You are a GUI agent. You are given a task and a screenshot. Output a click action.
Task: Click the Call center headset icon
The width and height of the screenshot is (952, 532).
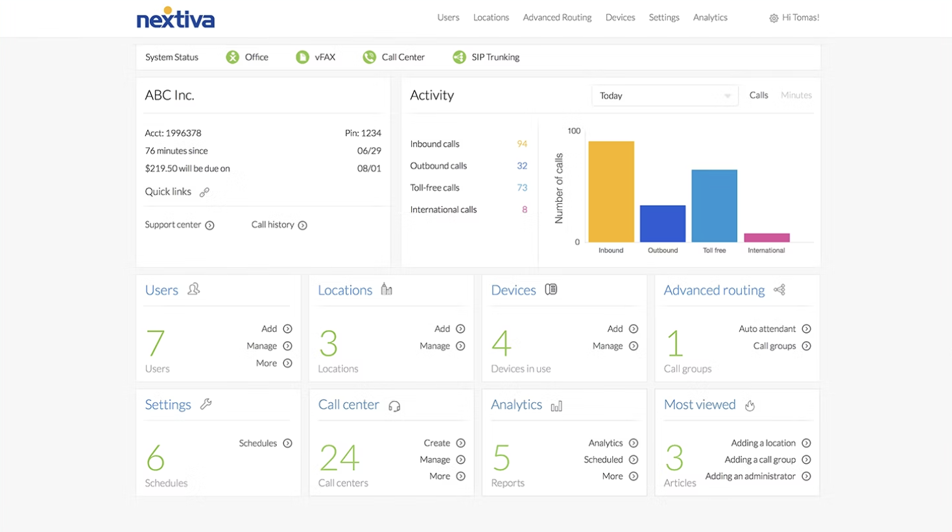click(394, 405)
